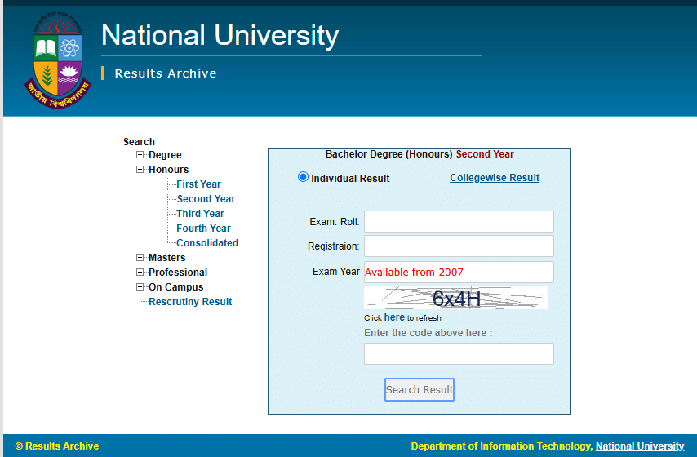Viewport: 697px width, 457px height.
Task: Expand the Degree tree node
Action: coord(140,155)
